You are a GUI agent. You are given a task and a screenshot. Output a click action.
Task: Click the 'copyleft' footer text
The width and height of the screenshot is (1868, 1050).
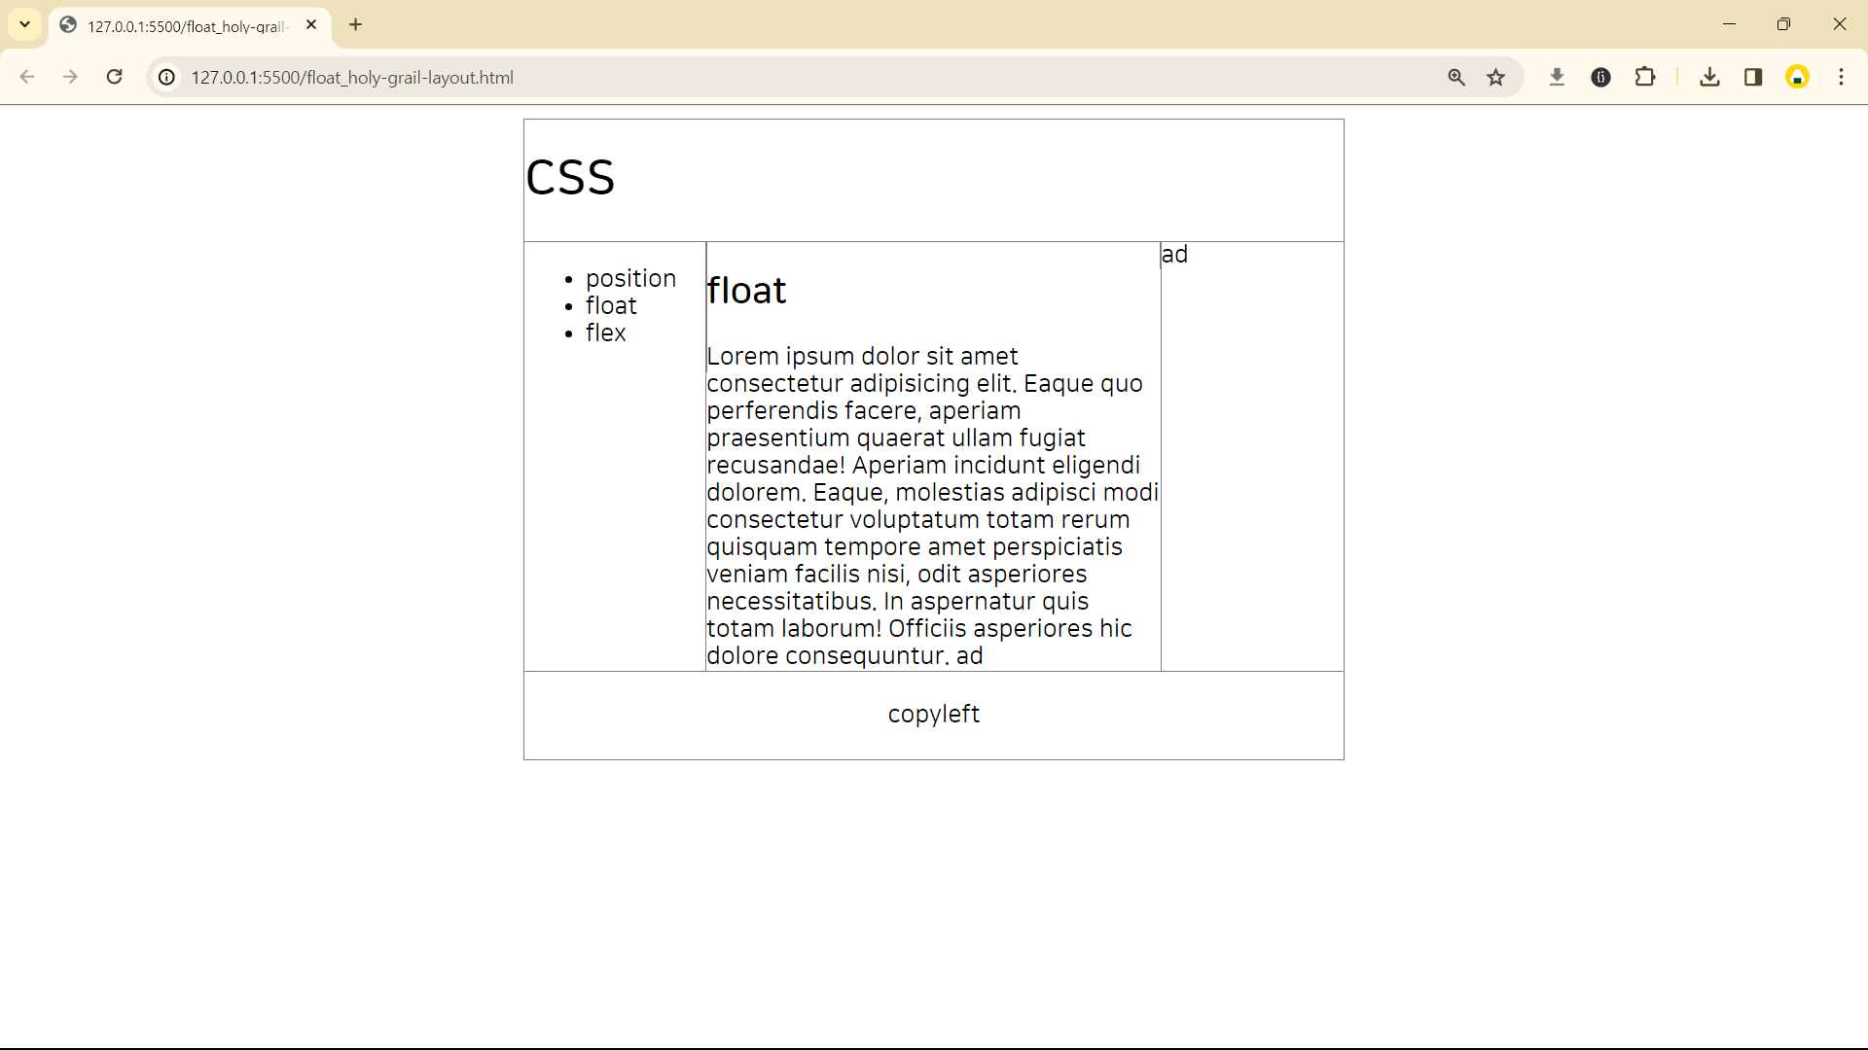(933, 715)
